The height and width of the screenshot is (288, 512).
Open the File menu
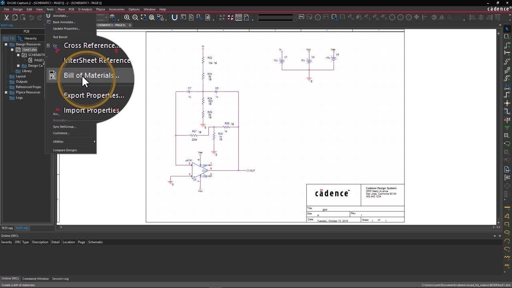click(6, 9)
